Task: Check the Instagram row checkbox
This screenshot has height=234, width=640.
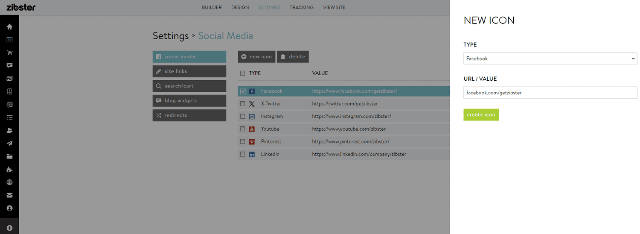Action: coord(243,116)
